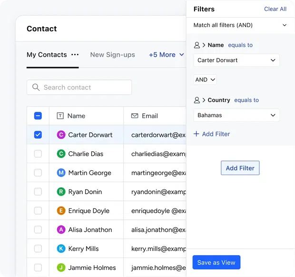Toggle the select-all checkbox in table header

[38, 116]
